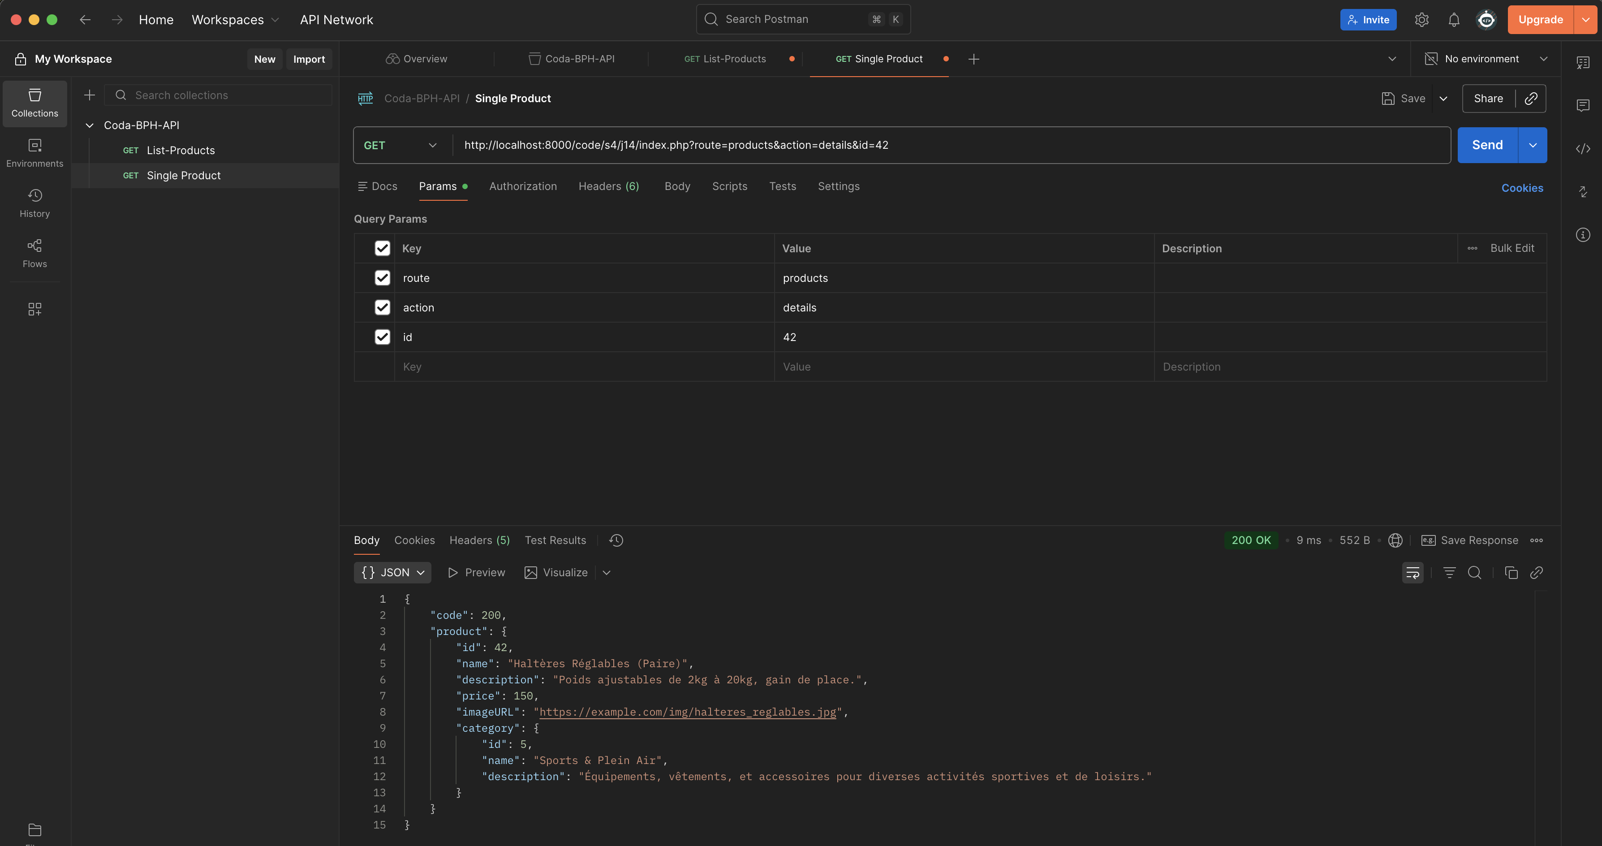Collapse the Coda-BPH-API collection
The width and height of the screenshot is (1602, 846).
(89, 125)
